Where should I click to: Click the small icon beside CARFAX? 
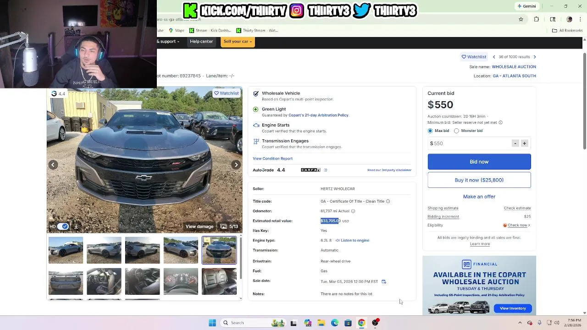326,170
